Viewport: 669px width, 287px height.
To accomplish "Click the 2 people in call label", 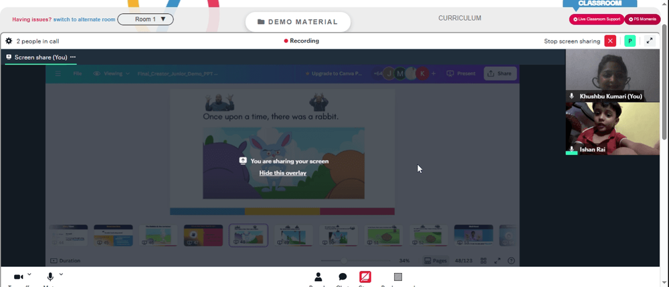I will click(x=37, y=41).
